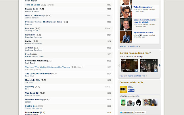184x115 pixels.
Task: Open My Favorite Actors list
Action: (x=143, y=32)
